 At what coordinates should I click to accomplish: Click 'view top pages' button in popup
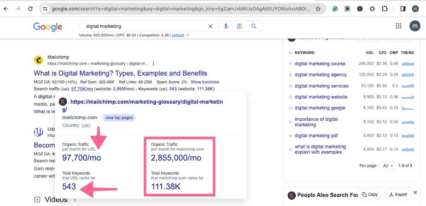119,118
